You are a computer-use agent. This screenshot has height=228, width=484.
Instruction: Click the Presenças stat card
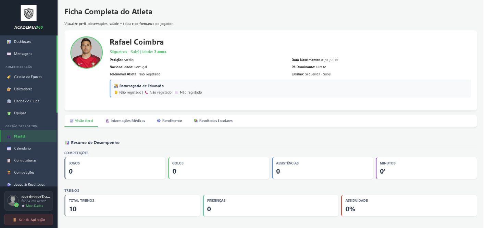tap(271, 205)
